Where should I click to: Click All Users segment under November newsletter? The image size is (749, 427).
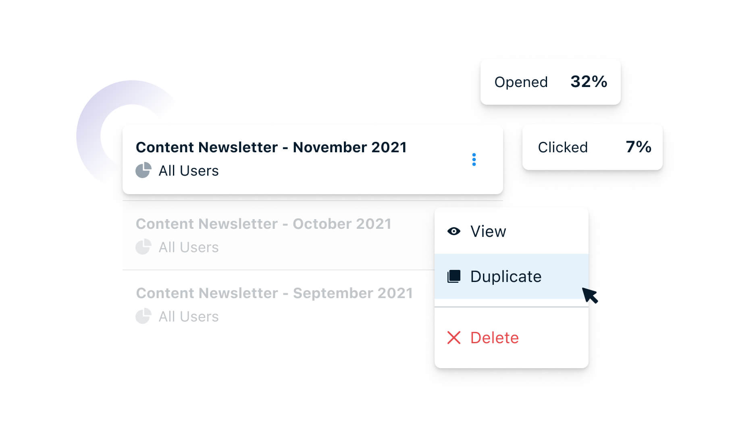point(189,171)
